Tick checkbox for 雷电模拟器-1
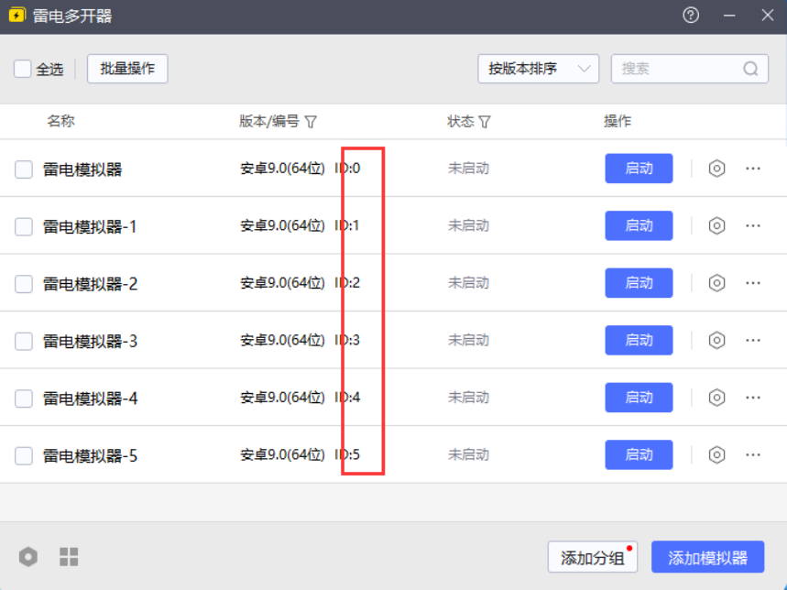Viewport: 787px width, 590px height. point(24,227)
